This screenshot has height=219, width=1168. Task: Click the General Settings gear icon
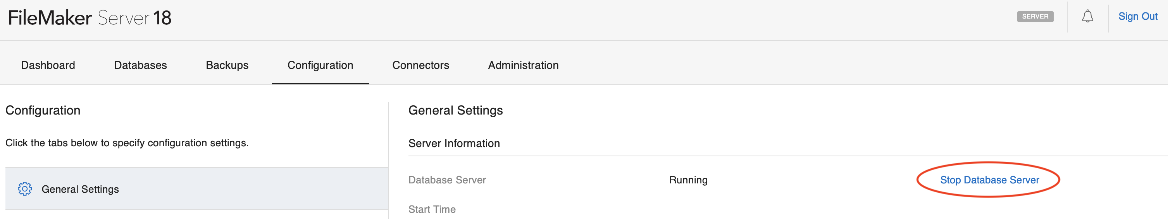(25, 189)
